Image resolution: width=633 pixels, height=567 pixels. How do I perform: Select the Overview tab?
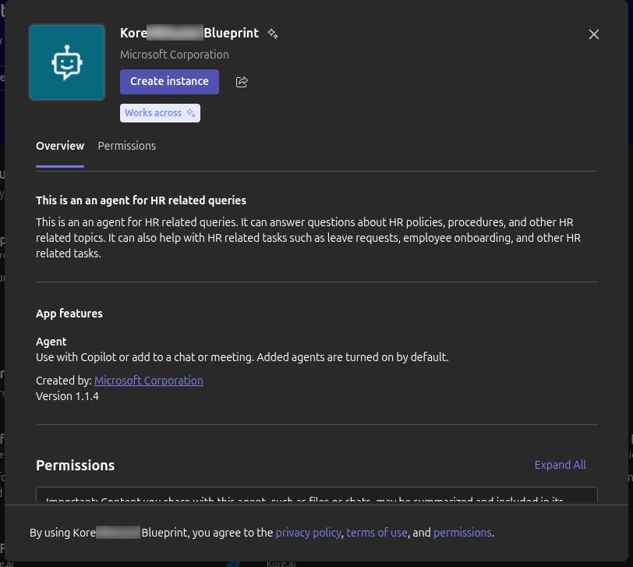60,146
